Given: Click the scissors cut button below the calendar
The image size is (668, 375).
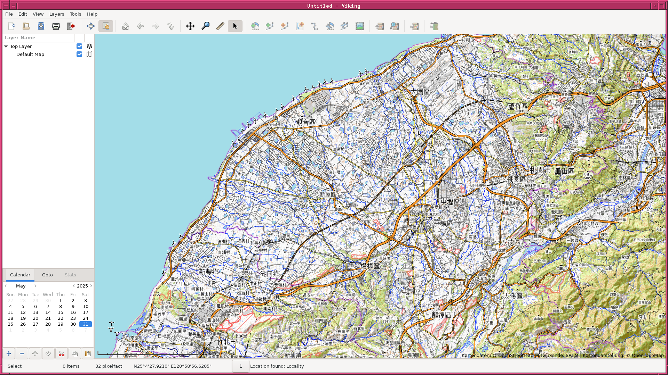Looking at the screenshot, I should pos(62,353).
